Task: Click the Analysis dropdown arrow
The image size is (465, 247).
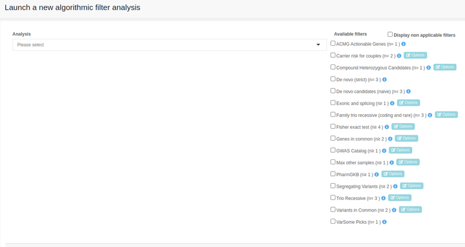Action: pos(318,44)
